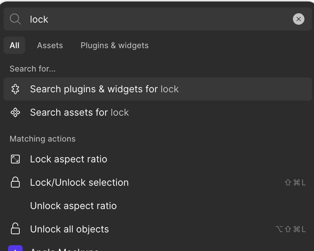Screen dimensions: 314x251
Task: Run the Lock/Unlock selection action
Action: [x=158, y=182]
